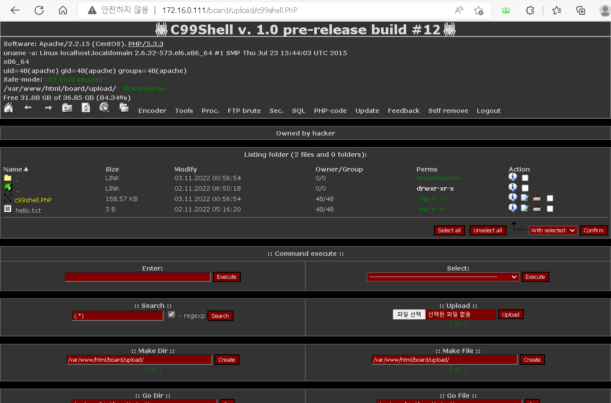Click the not-secure warning icon

[x=92, y=10]
